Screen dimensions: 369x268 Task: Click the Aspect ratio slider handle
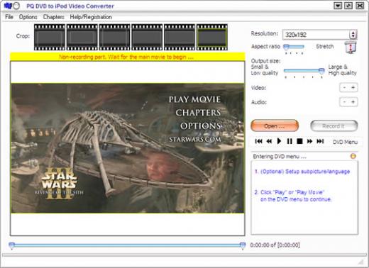click(286, 47)
